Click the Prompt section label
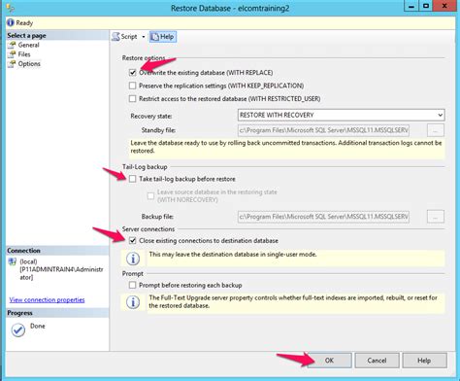 [133, 274]
